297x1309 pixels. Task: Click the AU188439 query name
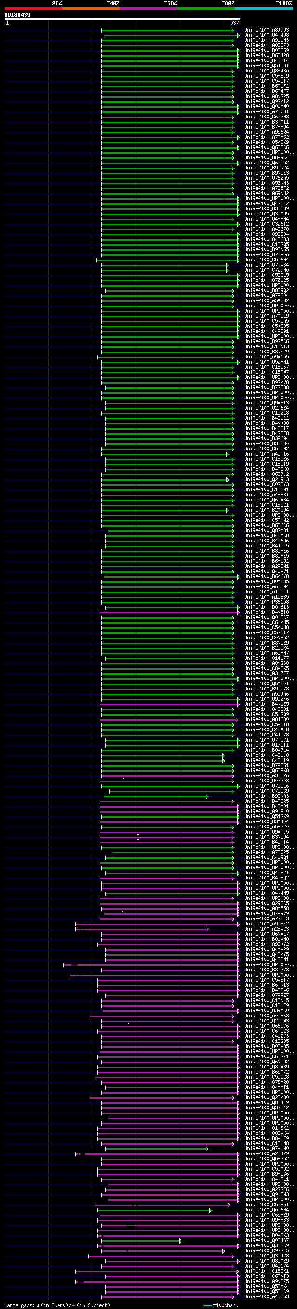17,15
